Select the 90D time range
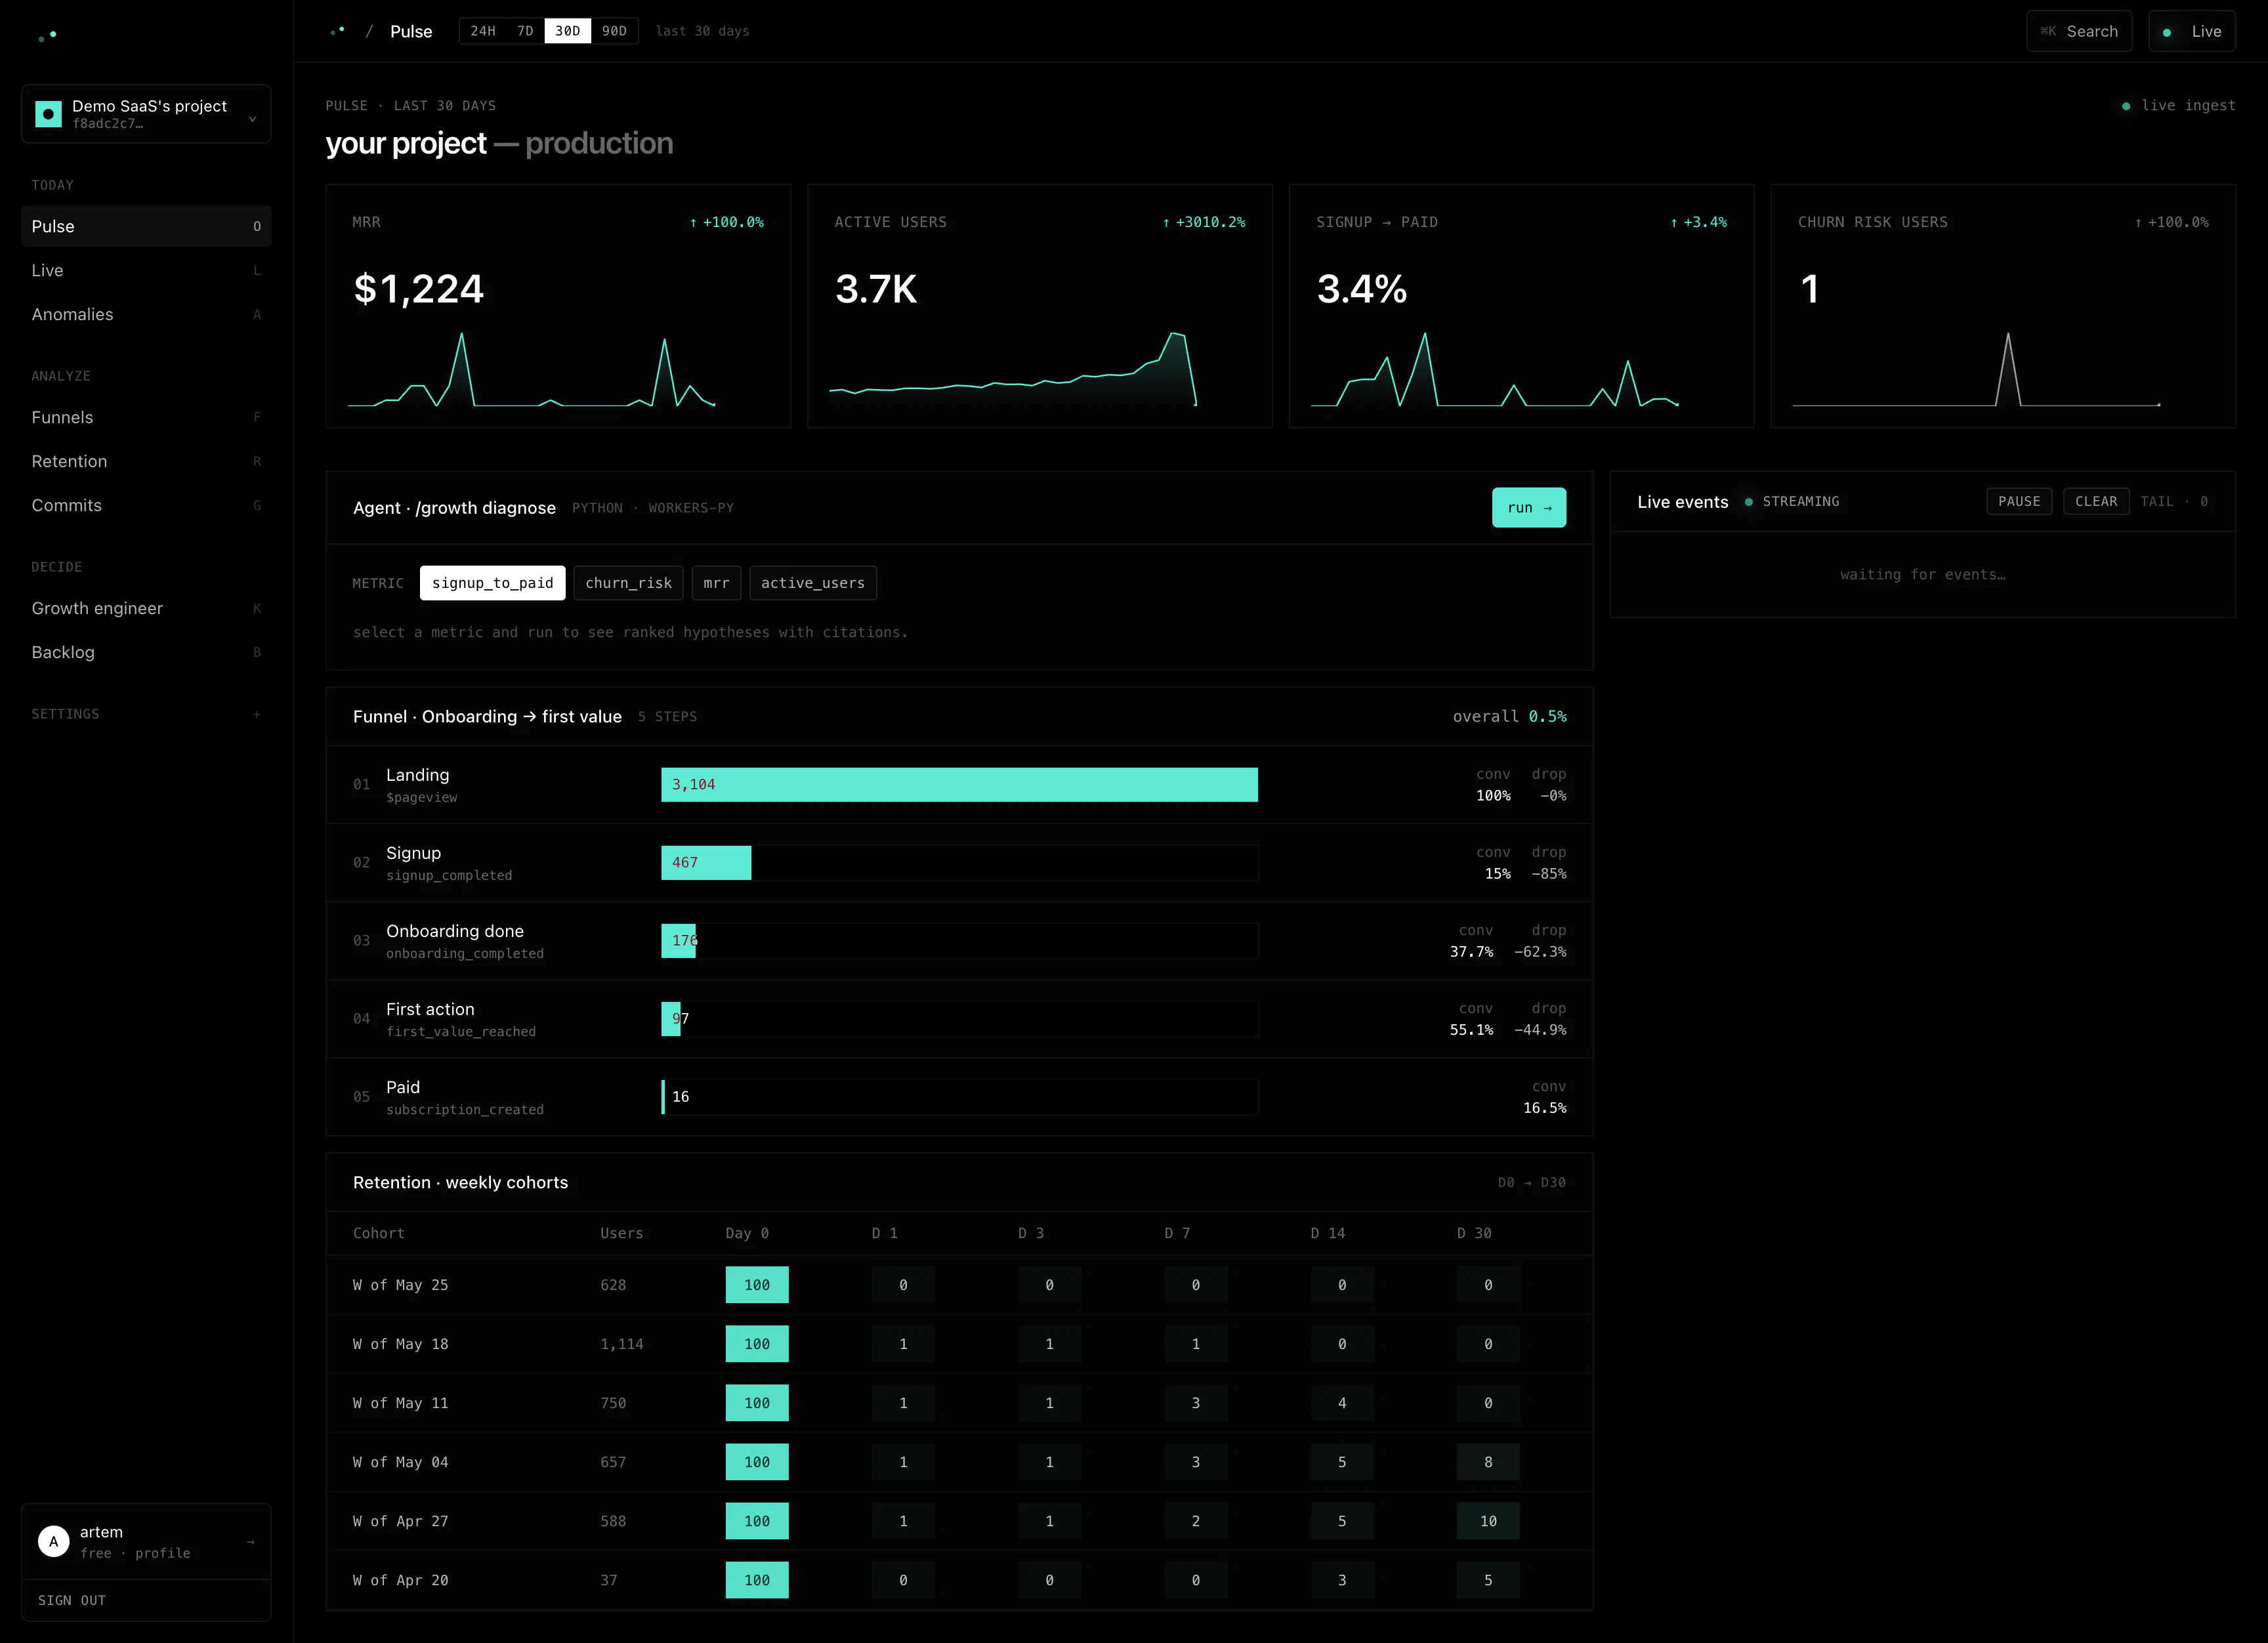 614,31
